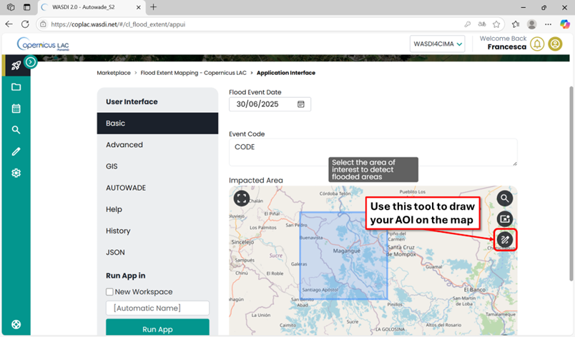Open the WASDI4CIMA workspace dropdown
Image resolution: width=575 pixels, height=337 pixels.
(438, 44)
